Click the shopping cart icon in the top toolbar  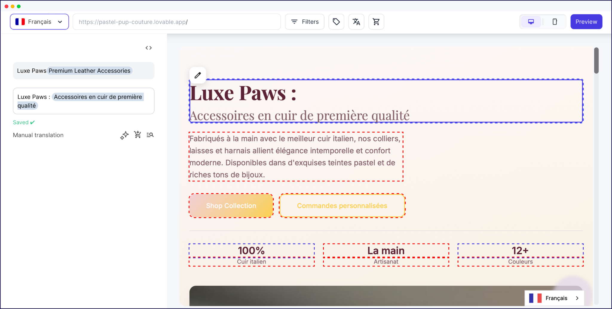376,21
